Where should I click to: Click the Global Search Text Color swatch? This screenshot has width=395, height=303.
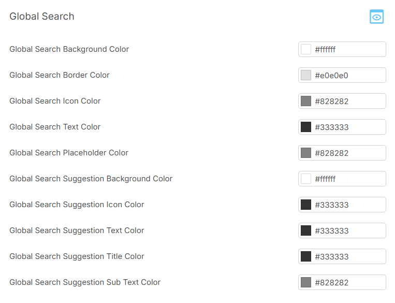(x=306, y=127)
